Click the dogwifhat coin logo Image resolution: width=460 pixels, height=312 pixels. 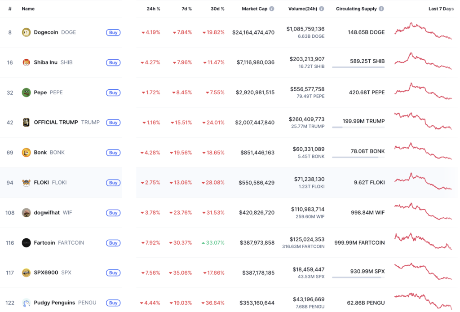(x=26, y=213)
